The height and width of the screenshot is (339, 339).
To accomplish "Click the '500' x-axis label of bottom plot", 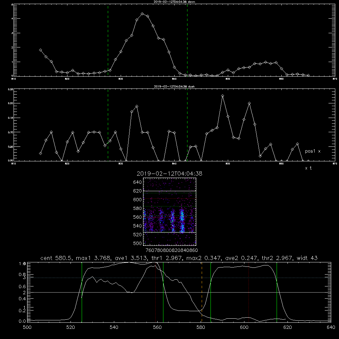I will coord(27,327).
